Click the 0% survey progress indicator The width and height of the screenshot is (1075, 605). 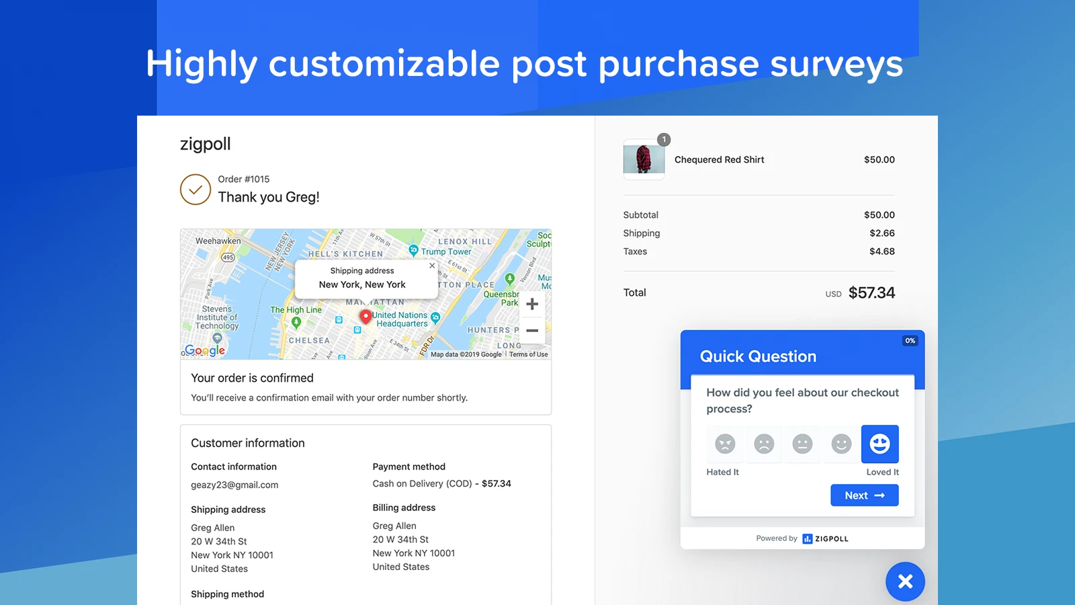tap(910, 341)
